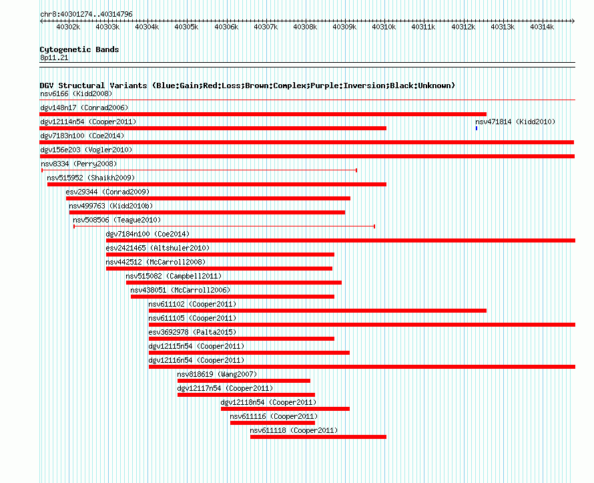Click nsv438051 (McCarroll2006) variant label
Image resolution: width=594 pixels, height=483 pixels.
[180, 290]
